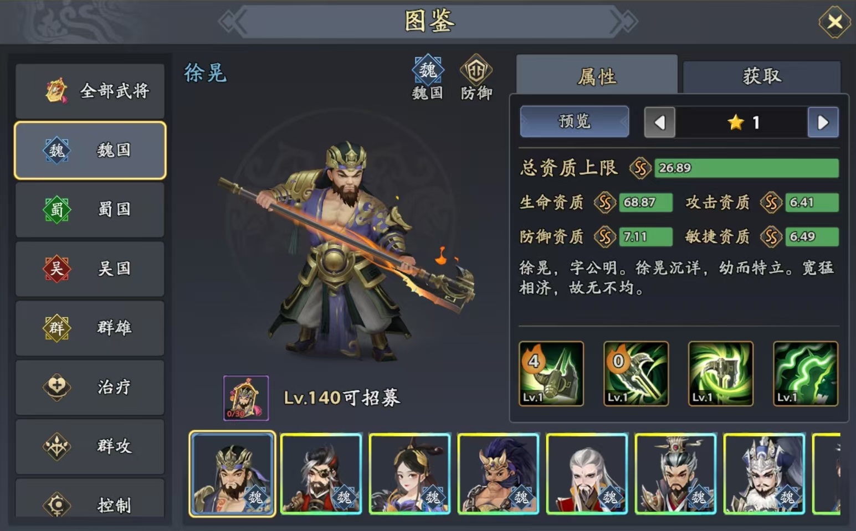Switch to the 获取 tab

(762, 76)
